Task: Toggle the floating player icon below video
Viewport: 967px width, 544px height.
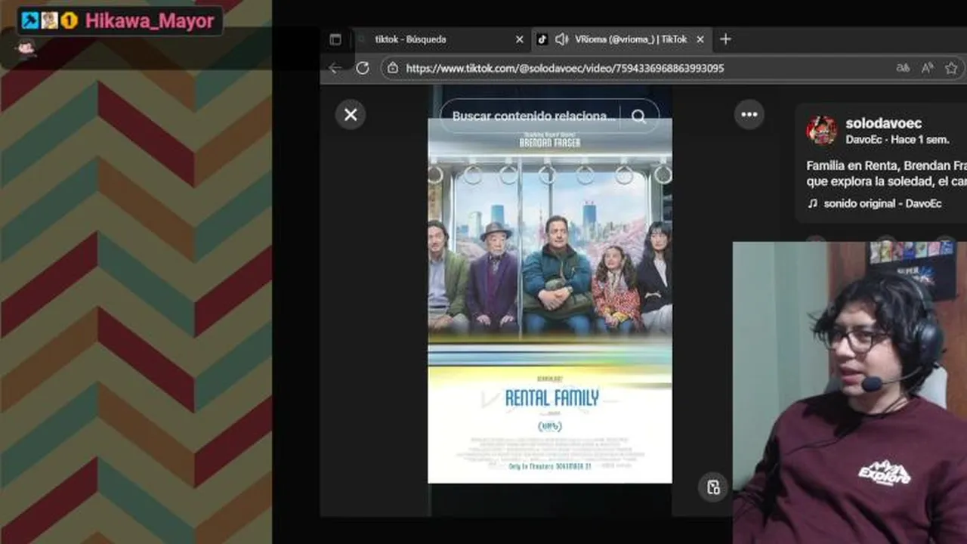Action: [712, 487]
